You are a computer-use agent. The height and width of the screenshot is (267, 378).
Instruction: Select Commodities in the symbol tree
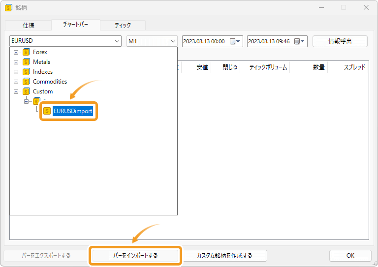coord(50,82)
